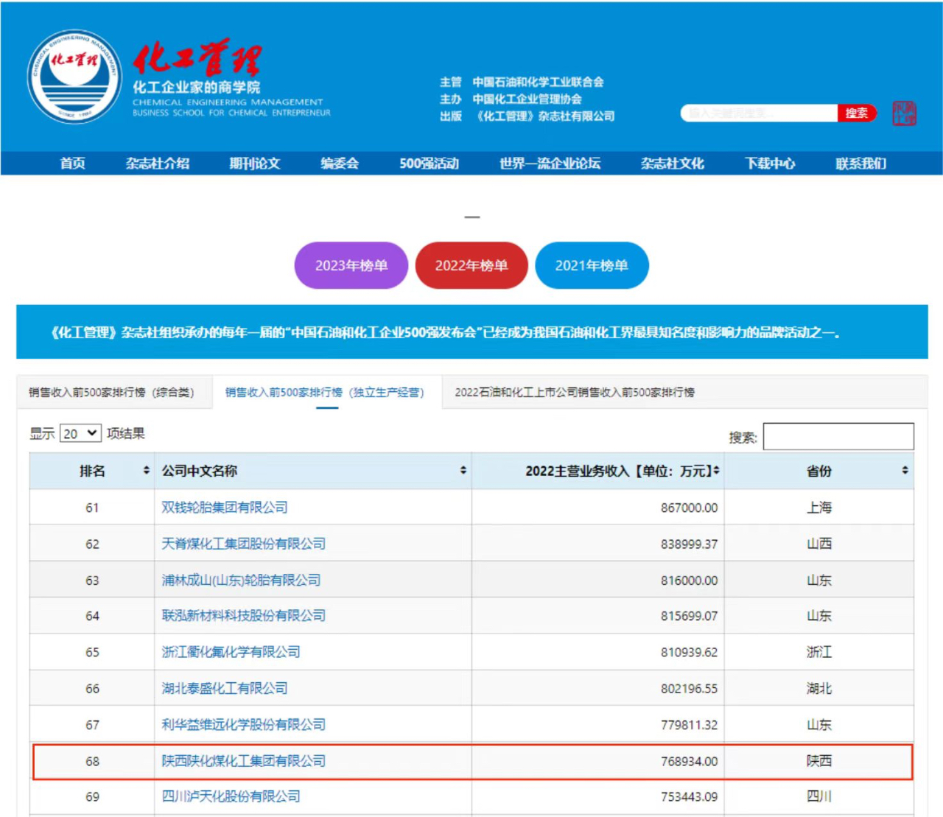Screen dimensions: 943x817
Task: Click the red 搜索 search button
Action: (856, 113)
